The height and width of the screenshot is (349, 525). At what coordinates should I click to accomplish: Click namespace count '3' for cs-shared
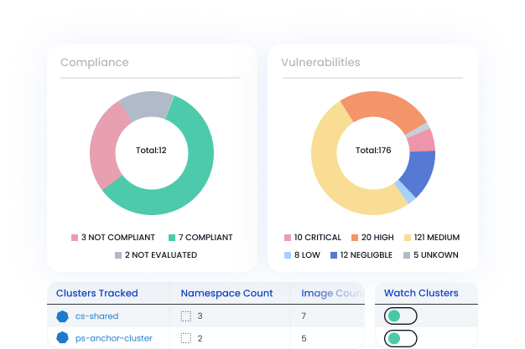tap(200, 316)
